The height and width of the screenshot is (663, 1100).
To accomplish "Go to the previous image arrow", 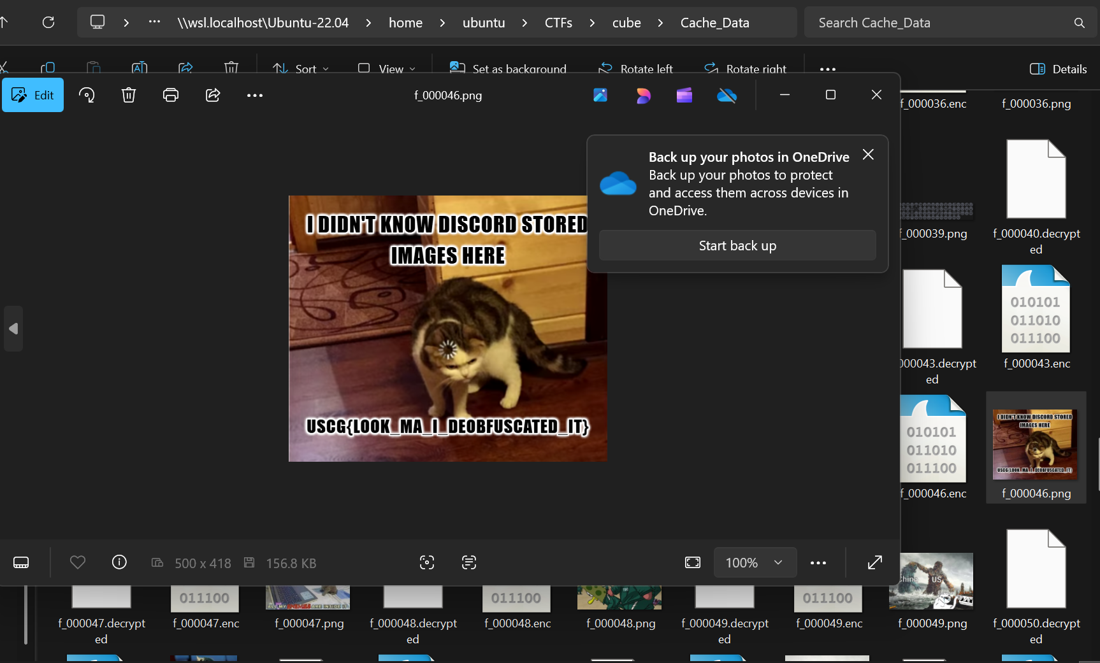I will [13, 329].
